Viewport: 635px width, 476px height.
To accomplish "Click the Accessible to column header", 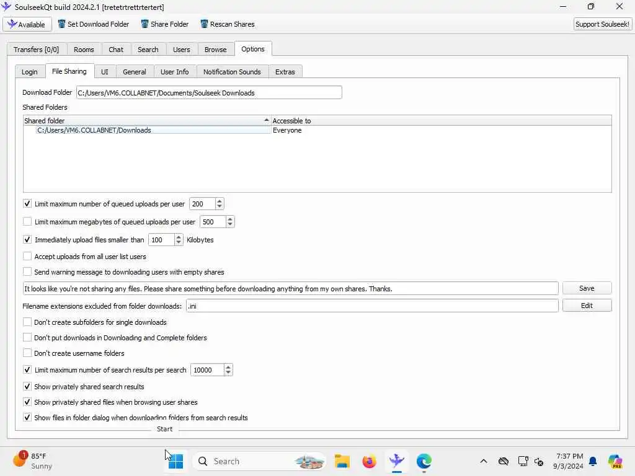I will [x=442, y=121].
